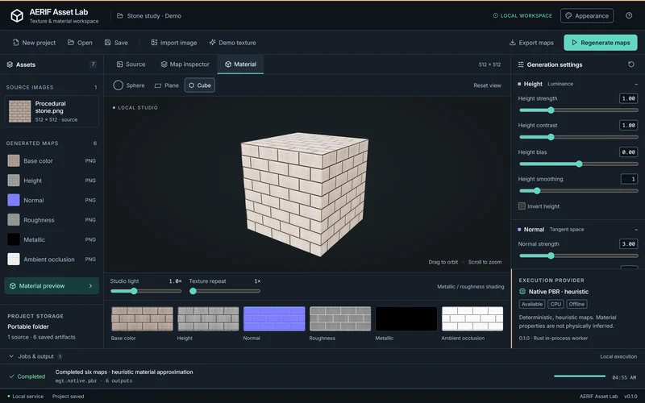Click the Normal strength value field
The height and width of the screenshot is (403, 645).
coord(629,244)
